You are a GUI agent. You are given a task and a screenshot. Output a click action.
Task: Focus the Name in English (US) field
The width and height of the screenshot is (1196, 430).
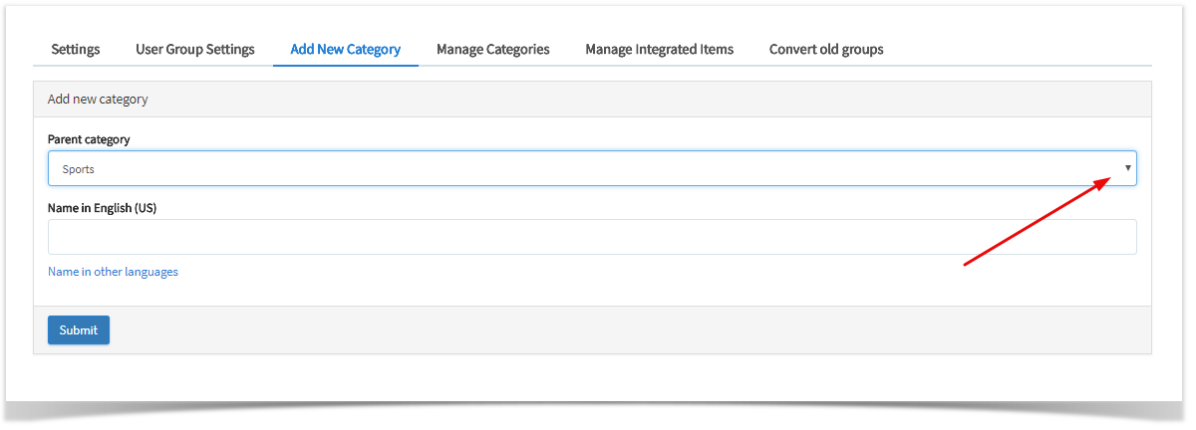pyautogui.click(x=592, y=237)
